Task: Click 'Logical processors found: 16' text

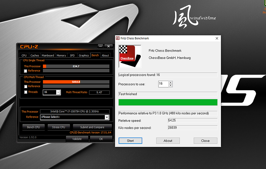Action: (x=139, y=75)
